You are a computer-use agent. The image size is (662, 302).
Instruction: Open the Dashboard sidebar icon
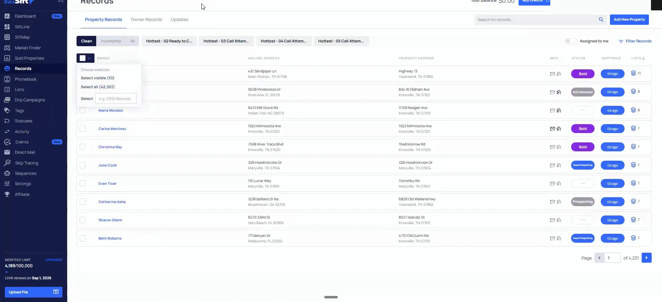[7, 16]
